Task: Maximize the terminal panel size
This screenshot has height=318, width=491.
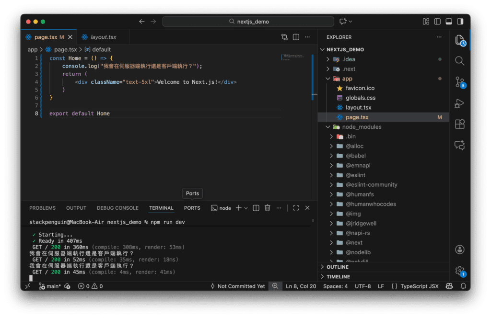Action: (x=296, y=208)
